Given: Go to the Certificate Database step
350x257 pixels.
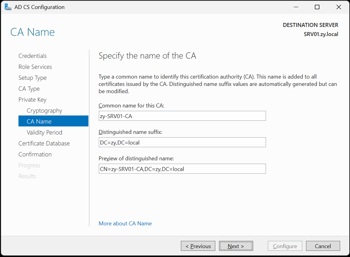Looking at the screenshot, I should 44,143.
